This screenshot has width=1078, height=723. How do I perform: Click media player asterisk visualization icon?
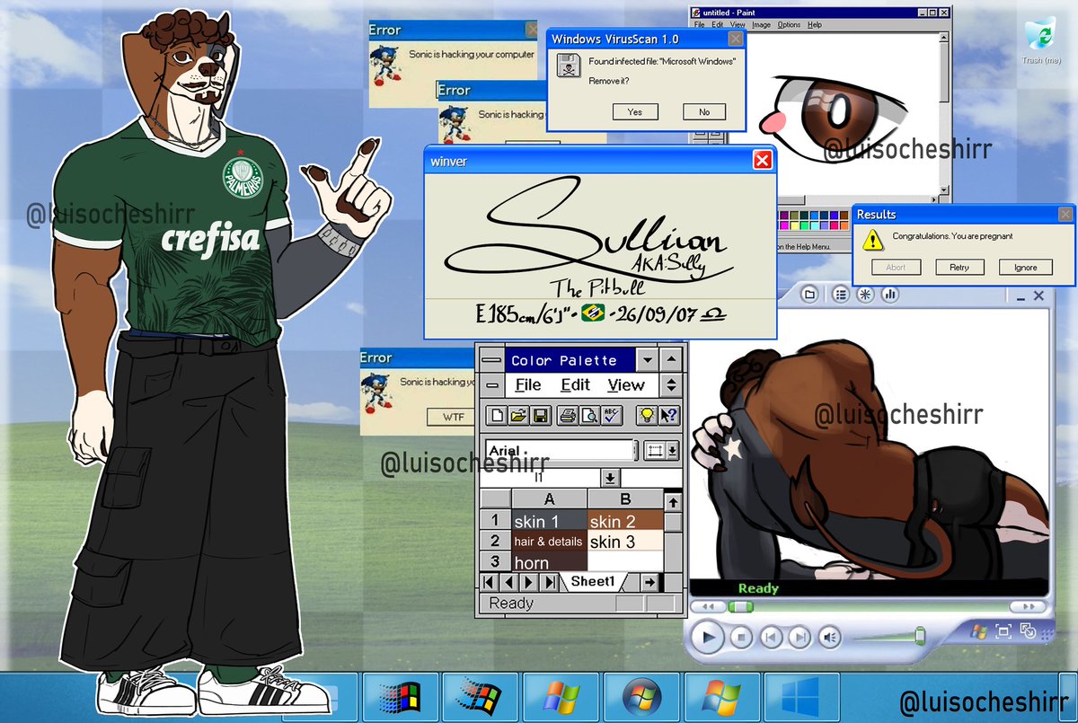pos(865,294)
